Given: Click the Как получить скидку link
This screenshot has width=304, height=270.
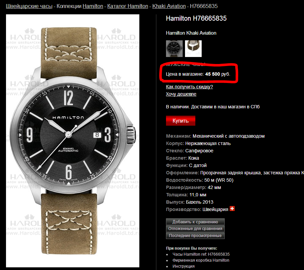Looking at the screenshot, I should (189, 87).
